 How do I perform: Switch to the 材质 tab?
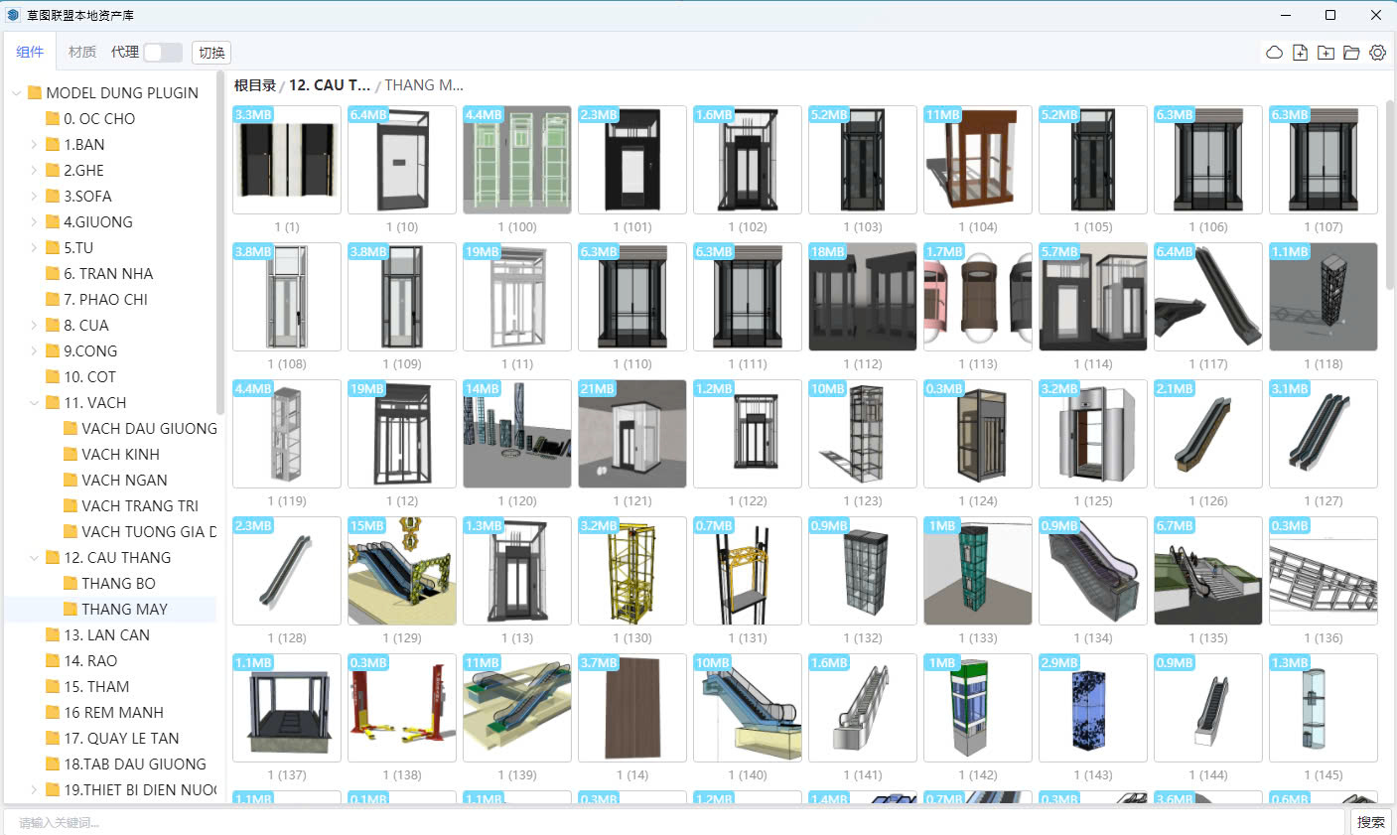(82, 52)
